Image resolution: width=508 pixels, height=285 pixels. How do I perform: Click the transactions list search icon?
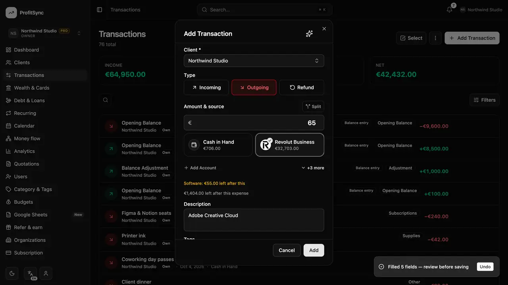click(106, 100)
